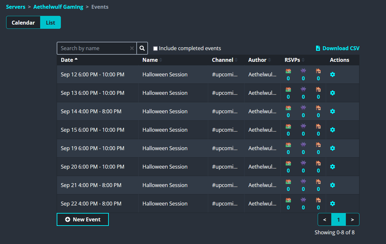Click the search magnifier icon button

pos(142,48)
